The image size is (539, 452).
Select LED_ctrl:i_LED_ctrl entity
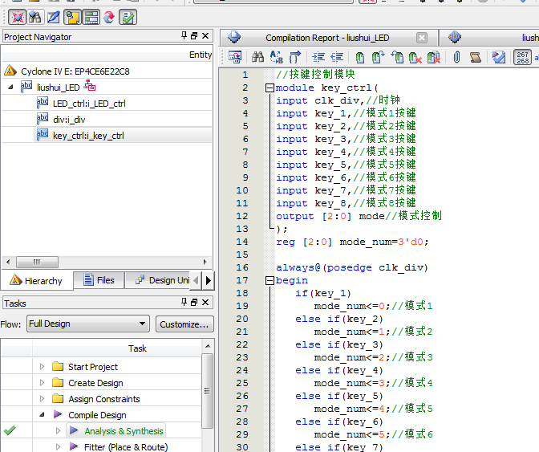[89, 104]
